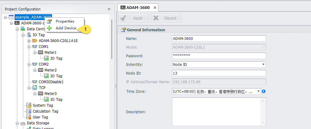The image size is (311, 129).
Task: Click the COM1 serial port icon
Action: click(x=35, y=46)
